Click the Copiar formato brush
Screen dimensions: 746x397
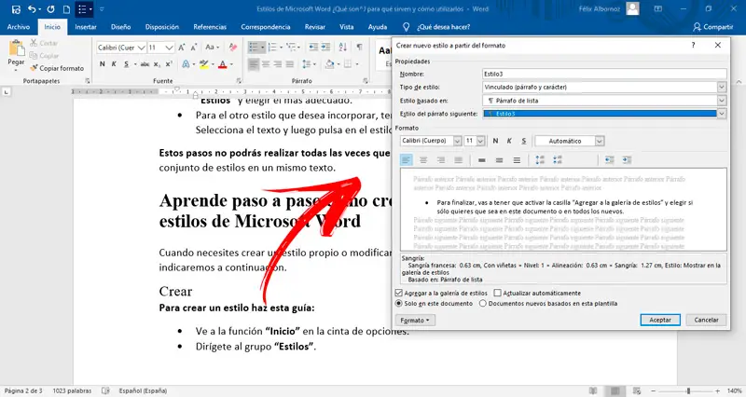click(56, 68)
